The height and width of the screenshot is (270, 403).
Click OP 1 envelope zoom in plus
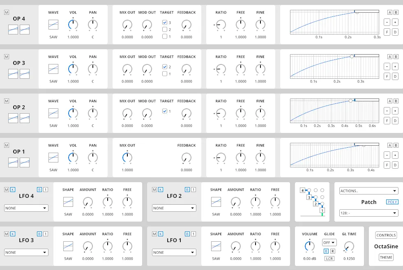coord(395,155)
